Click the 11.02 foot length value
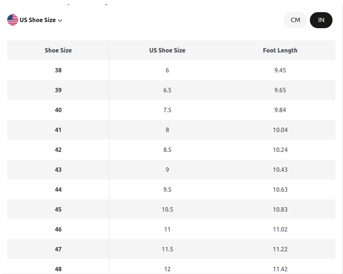This screenshot has width=343, height=274. [280, 229]
